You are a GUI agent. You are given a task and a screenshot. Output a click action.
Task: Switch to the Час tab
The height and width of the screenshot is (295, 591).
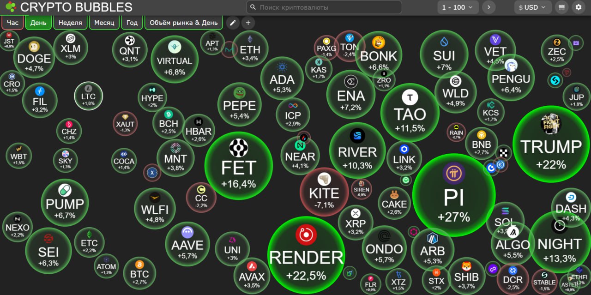point(12,23)
